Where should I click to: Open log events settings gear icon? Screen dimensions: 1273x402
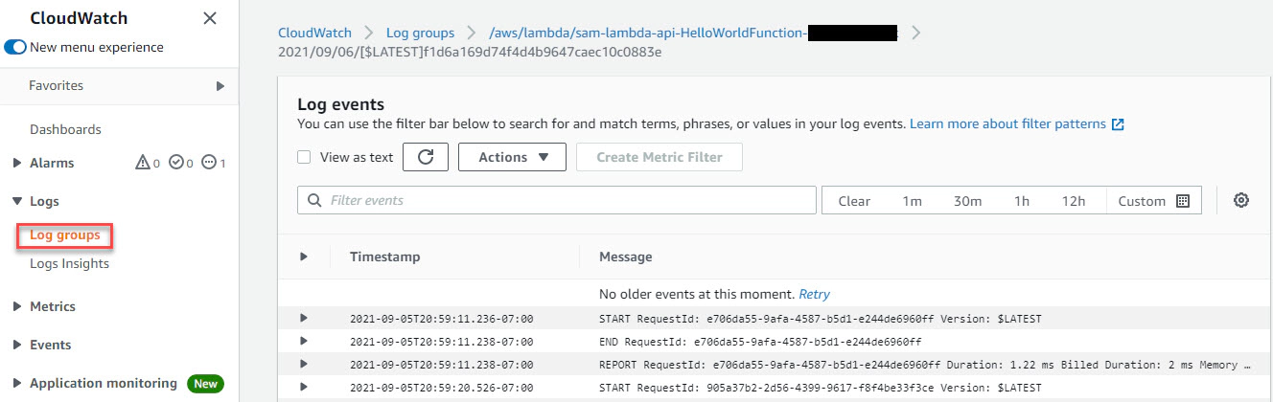1241,200
